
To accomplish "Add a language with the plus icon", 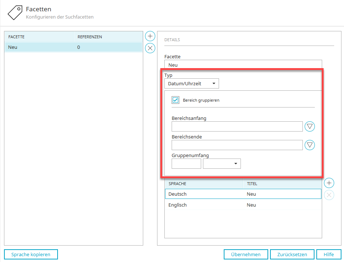I will 329,183.
